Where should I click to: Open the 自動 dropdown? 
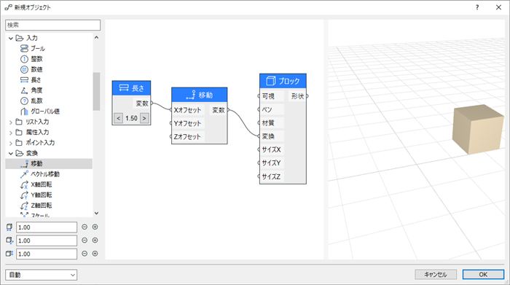click(41, 275)
